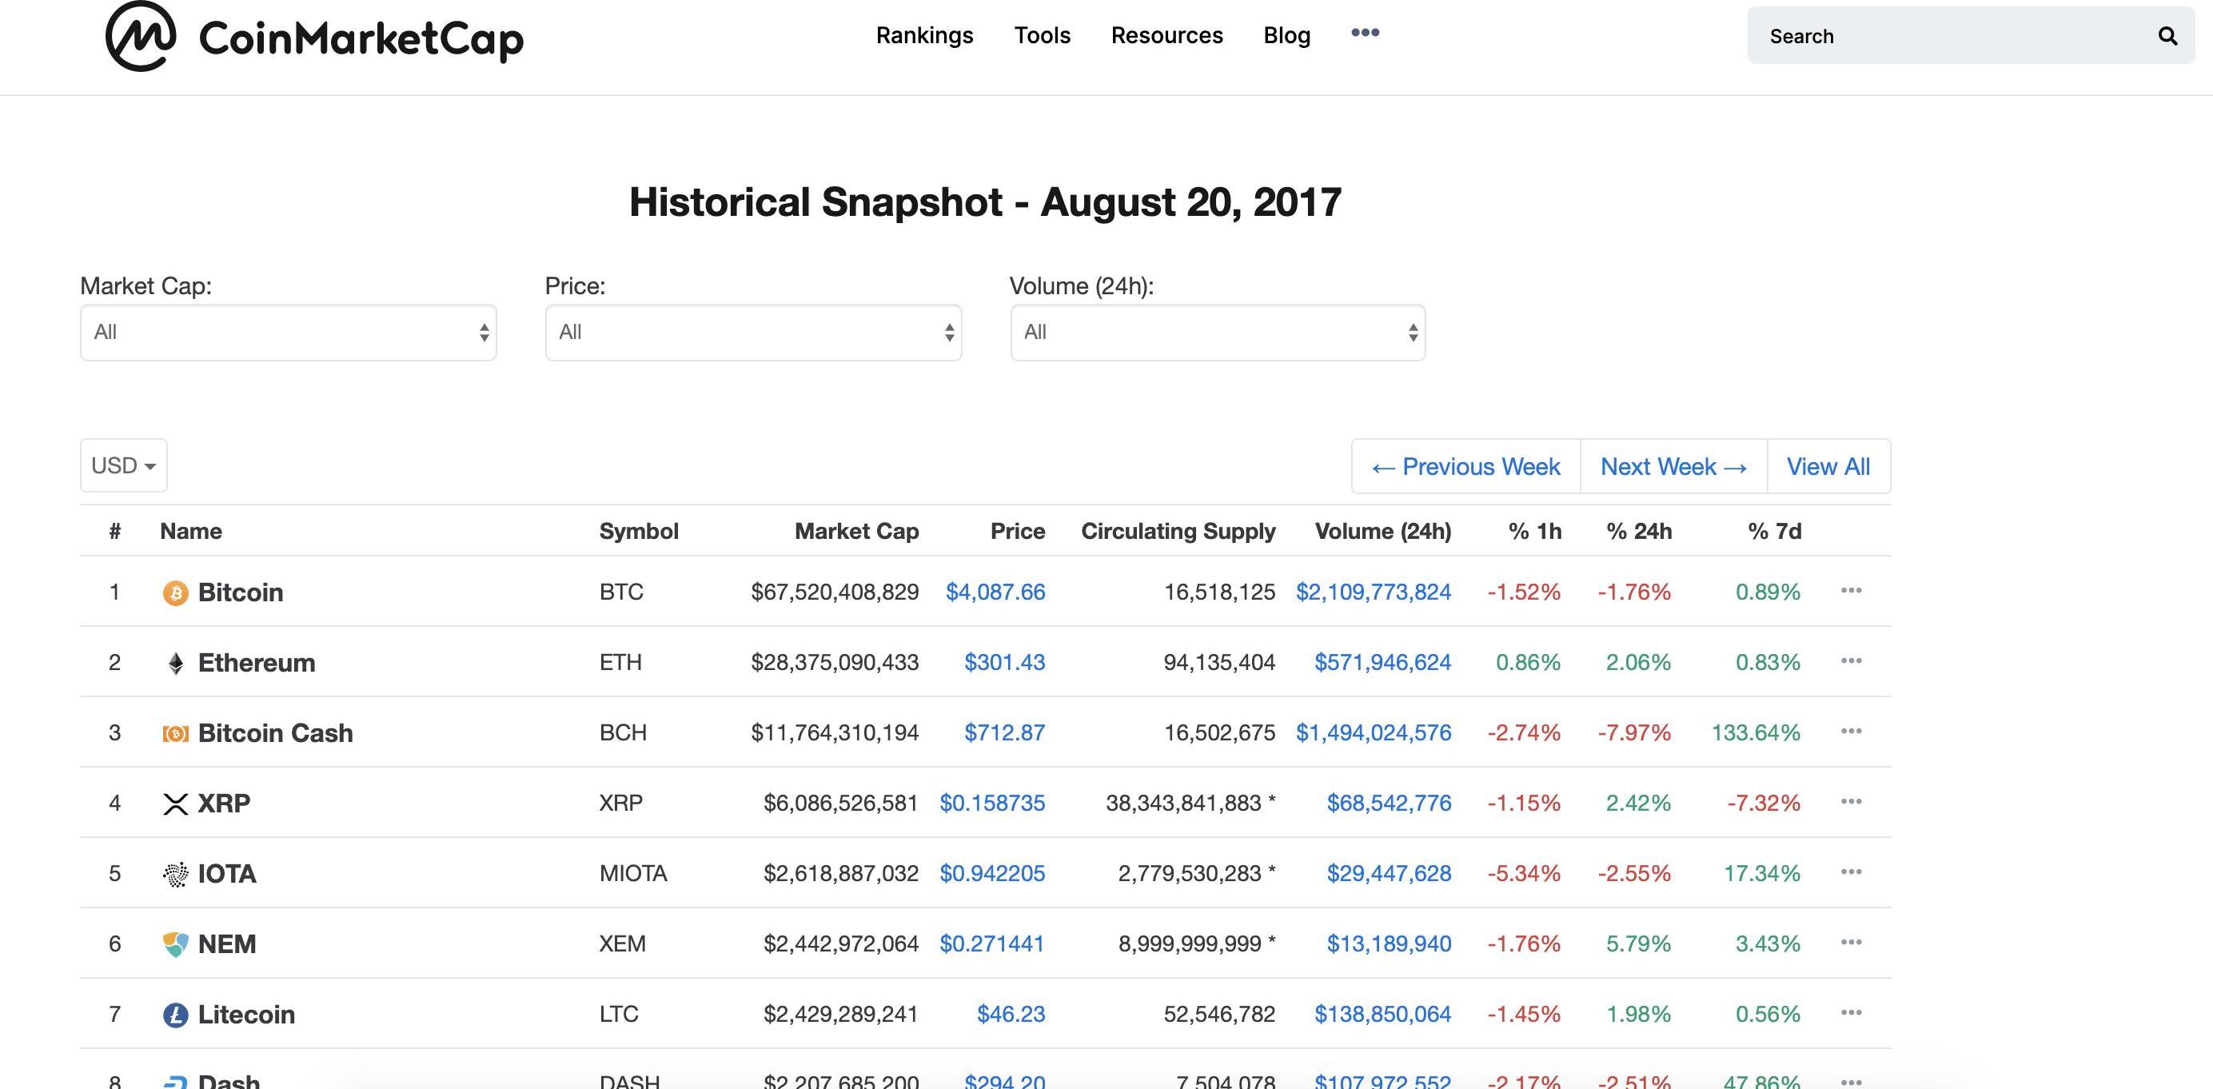Screen dimensions: 2213x1089
Task: Expand the Price filter dropdown
Action: [x=753, y=333]
